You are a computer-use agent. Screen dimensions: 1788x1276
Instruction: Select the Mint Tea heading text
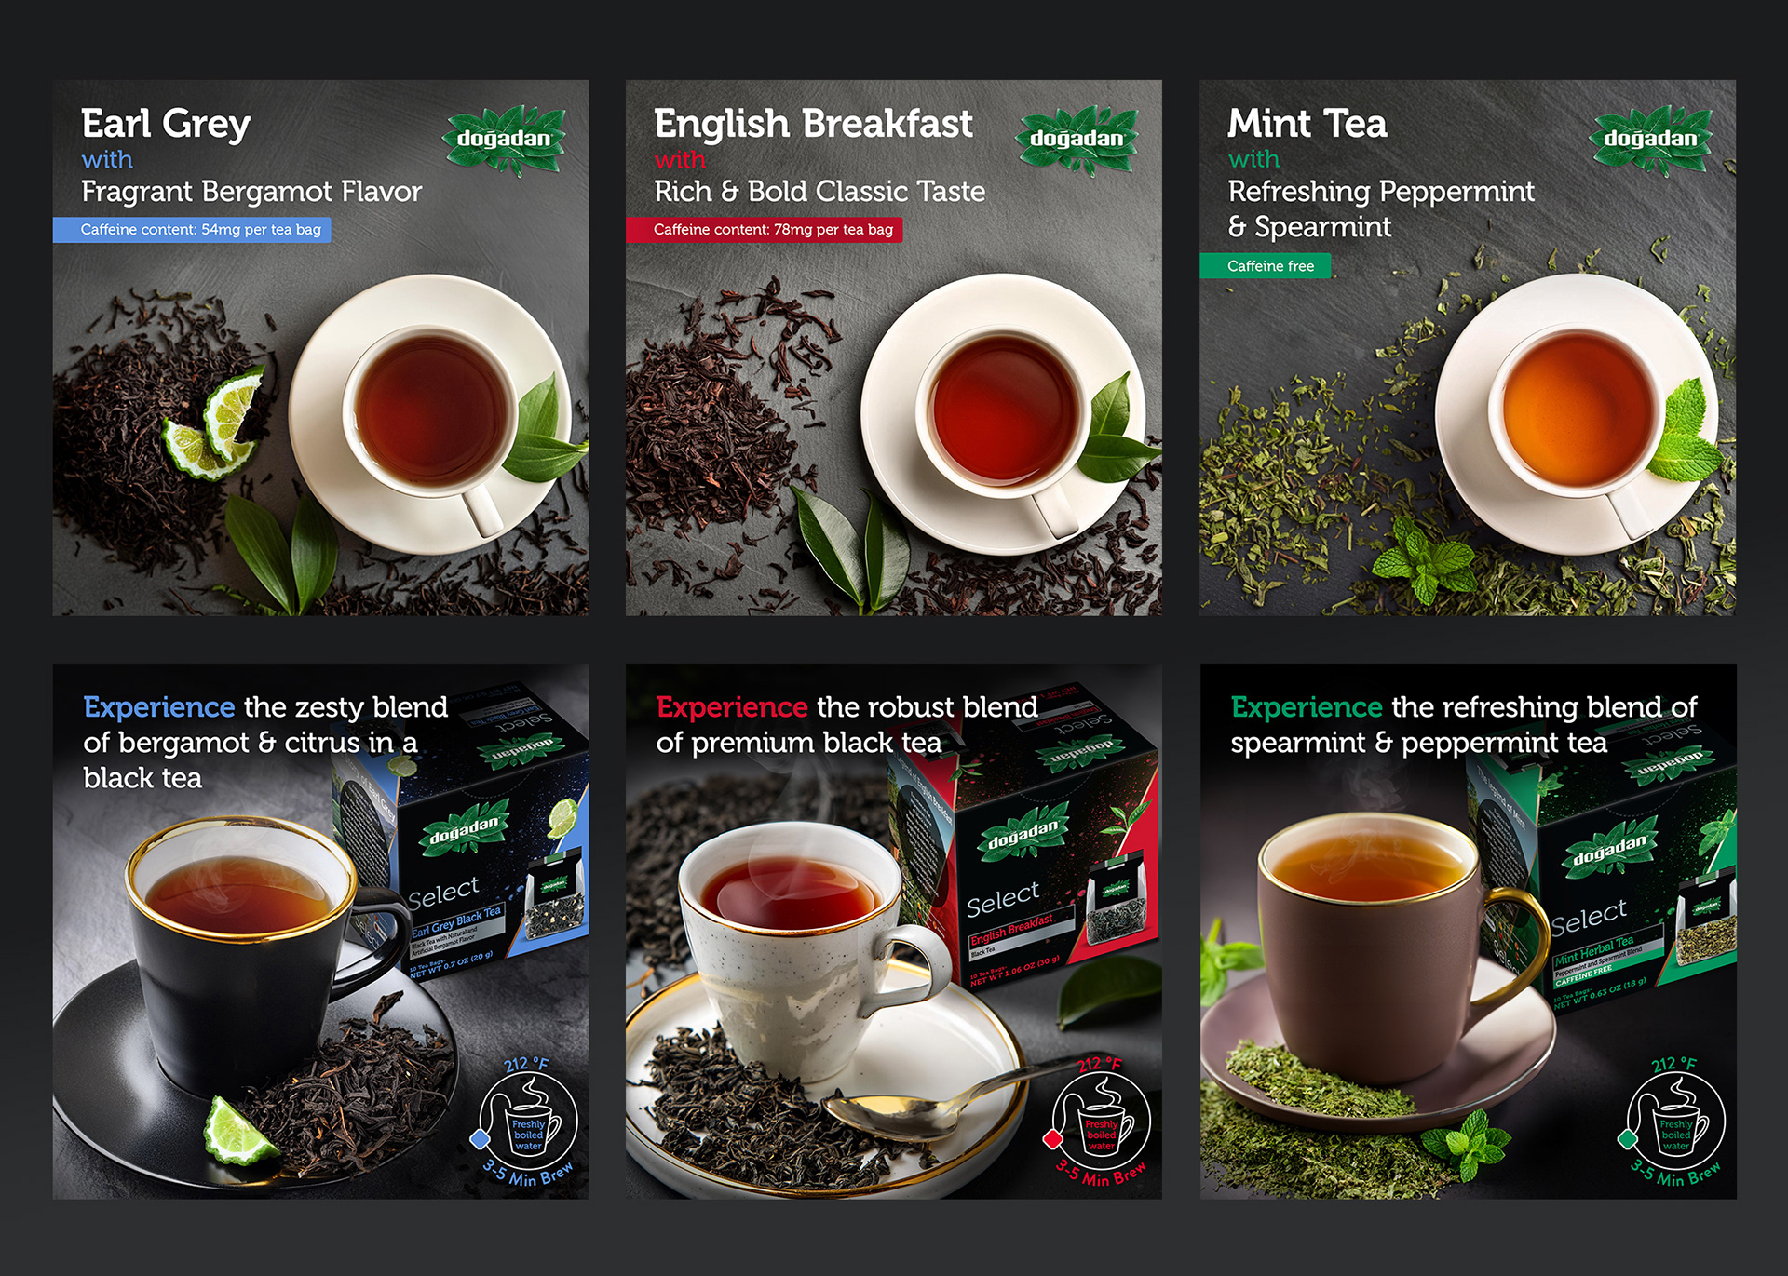(x=1307, y=124)
